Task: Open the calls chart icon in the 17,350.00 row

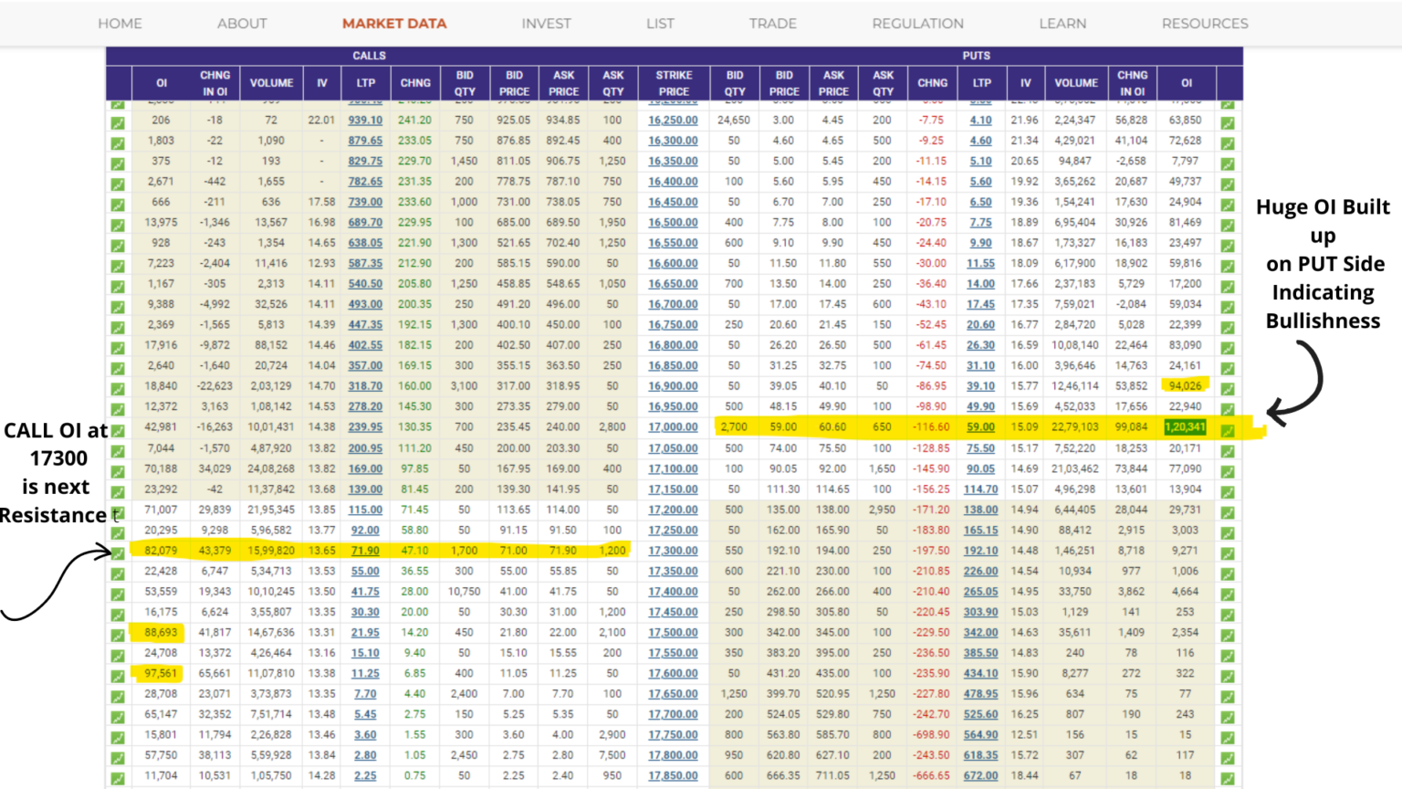Action: (x=118, y=574)
